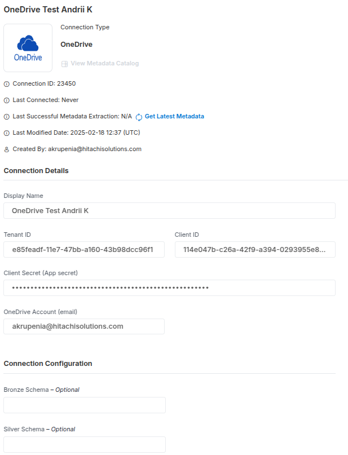Click the Bronze Schema optional input box
This screenshot has height=455, width=348.
click(85, 405)
